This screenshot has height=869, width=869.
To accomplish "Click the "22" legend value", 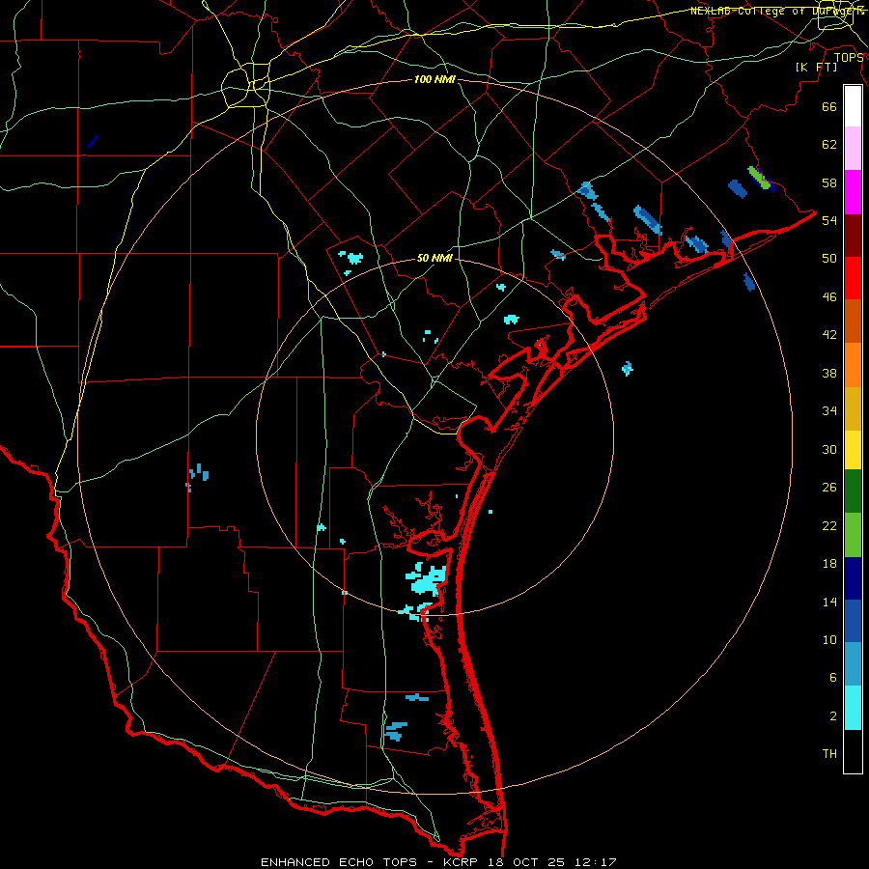I will [x=829, y=525].
